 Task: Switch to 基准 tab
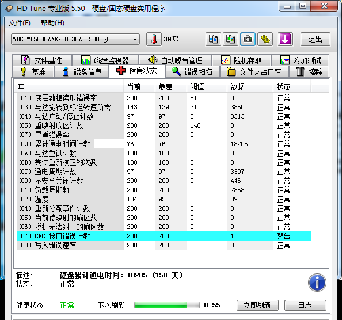click(x=33, y=72)
